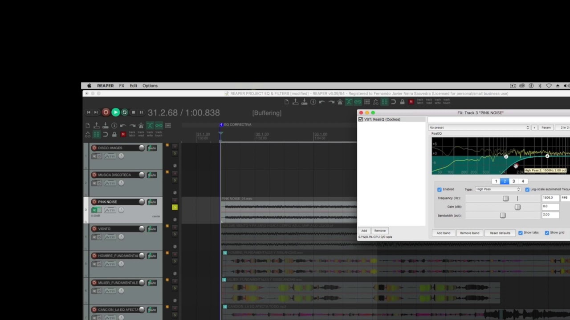Open a project via the left toolbar icon
The image size is (570, 320).
[x=97, y=126]
